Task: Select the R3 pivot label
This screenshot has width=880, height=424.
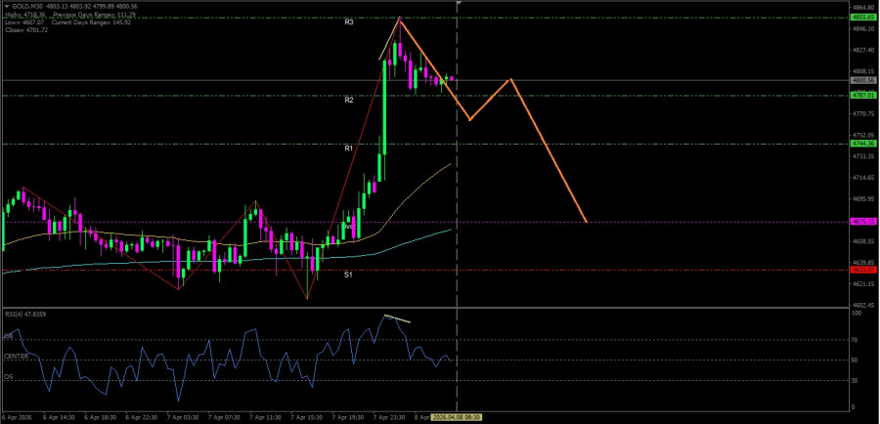Action: point(349,23)
